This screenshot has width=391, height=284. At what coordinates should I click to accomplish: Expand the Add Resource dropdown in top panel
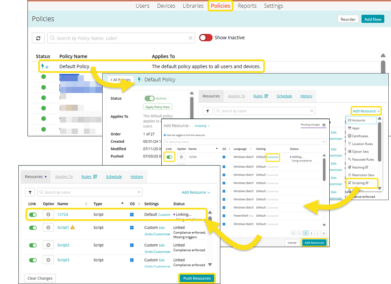point(366,111)
